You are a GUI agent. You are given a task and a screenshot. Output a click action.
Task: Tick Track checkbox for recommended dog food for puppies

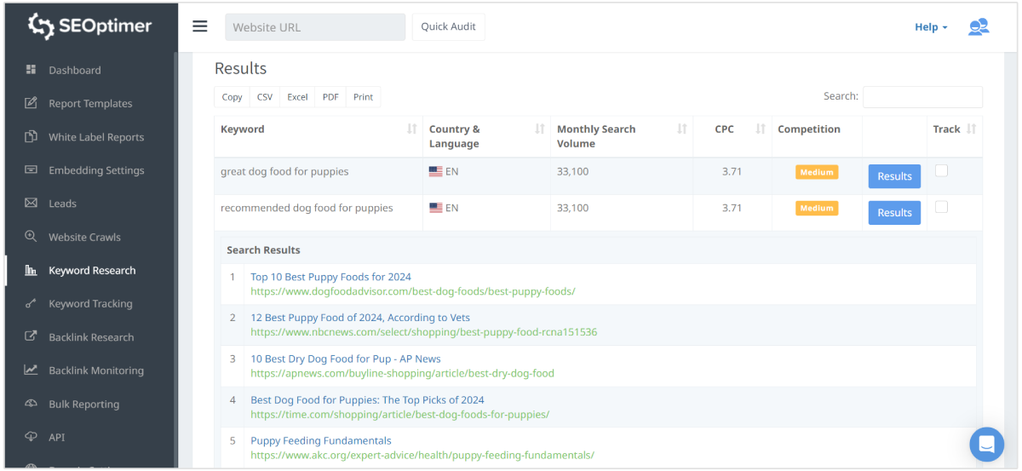point(941,207)
